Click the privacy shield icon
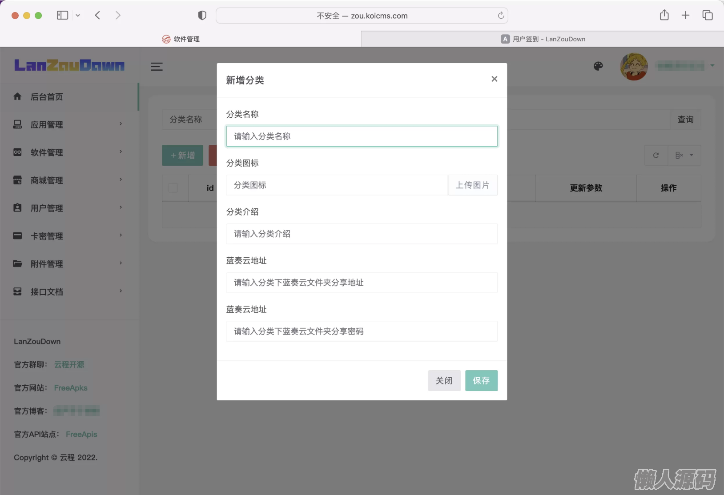The image size is (724, 495). tap(202, 16)
